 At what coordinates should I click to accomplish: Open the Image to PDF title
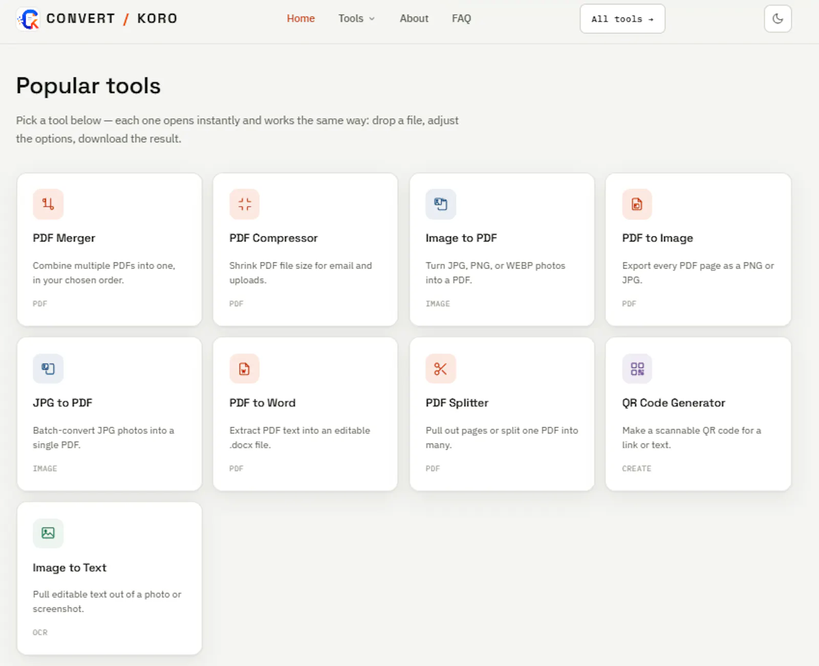click(461, 238)
